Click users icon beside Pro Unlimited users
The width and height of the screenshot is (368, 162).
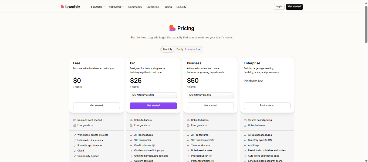(x=131, y=120)
